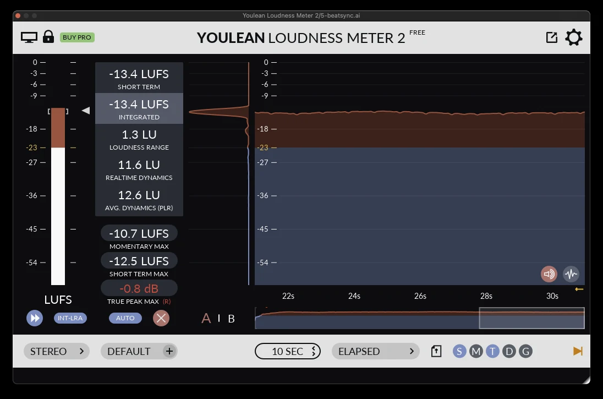The width and height of the screenshot is (603, 399).
Task: Click the vertical loudness meter bar
Action: (x=58, y=196)
